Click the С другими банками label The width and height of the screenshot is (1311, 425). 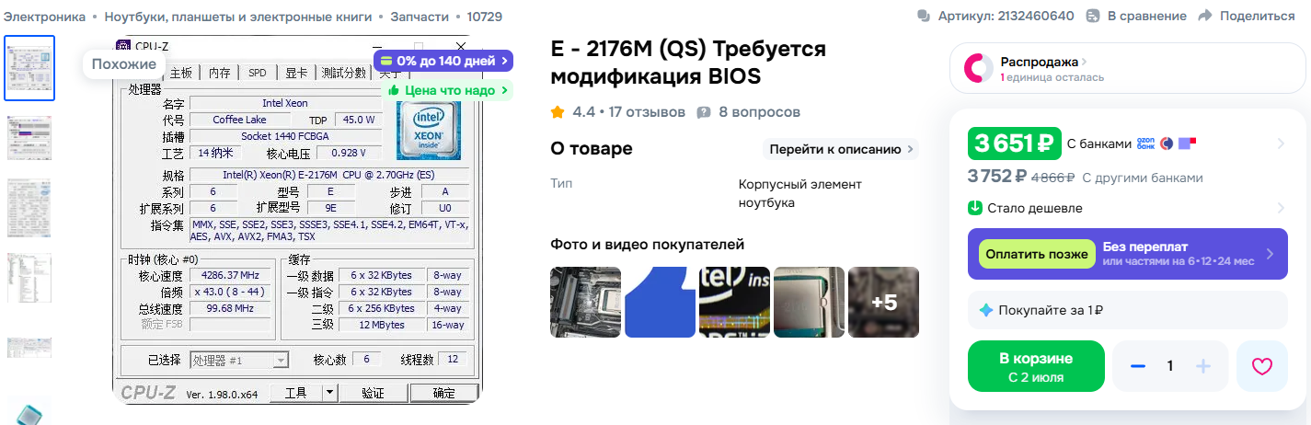point(1142,178)
